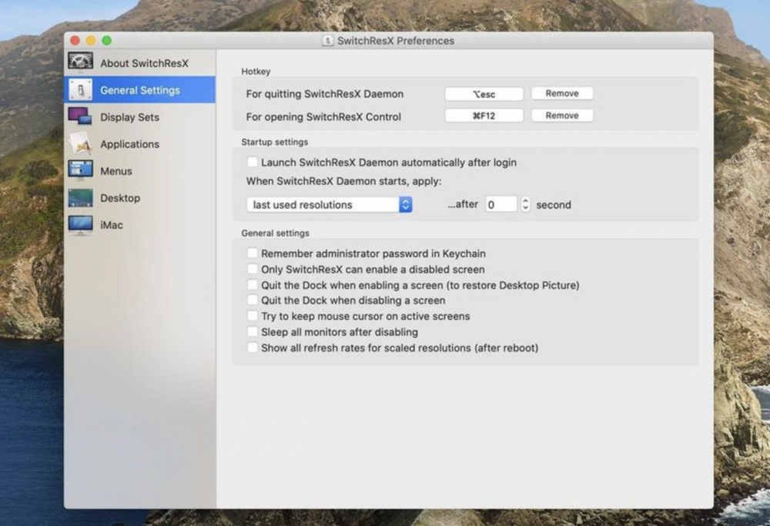
Task: Click the 'Startup settings' section heading
Action: (275, 142)
